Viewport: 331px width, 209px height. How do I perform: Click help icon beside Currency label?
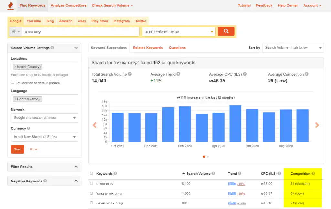click(x=29, y=128)
